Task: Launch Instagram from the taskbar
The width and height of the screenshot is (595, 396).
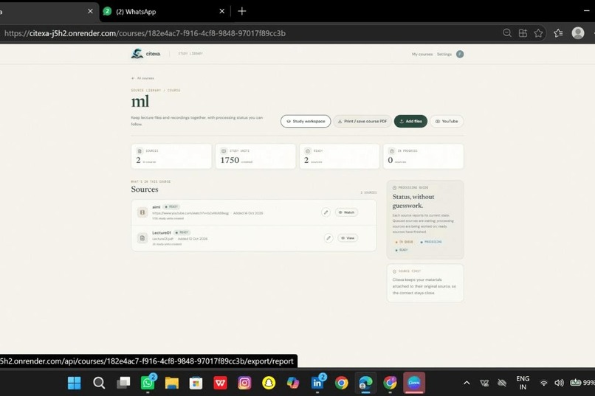Action: (244, 383)
